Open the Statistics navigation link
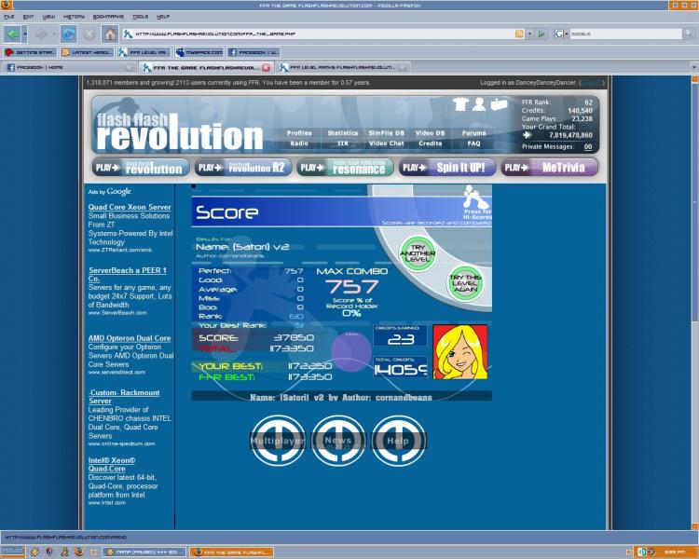Image resolution: width=699 pixels, height=559 pixels. (342, 133)
